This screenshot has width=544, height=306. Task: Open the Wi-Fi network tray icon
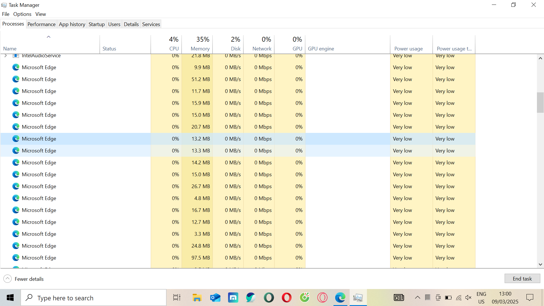point(459,297)
